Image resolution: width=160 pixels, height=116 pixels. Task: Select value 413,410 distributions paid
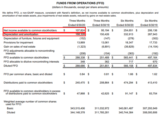coord(152,82)
